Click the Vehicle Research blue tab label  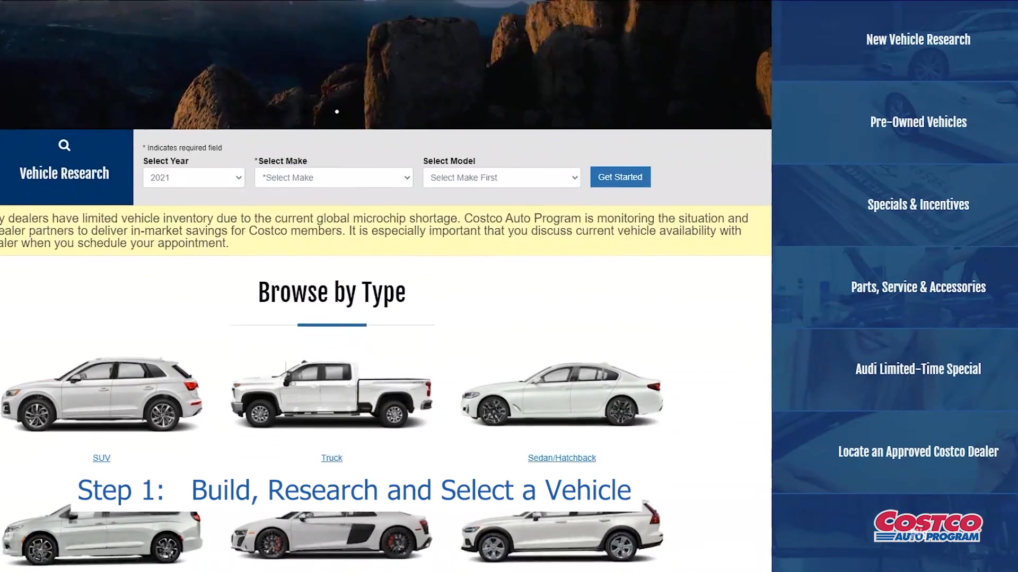pos(64,174)
